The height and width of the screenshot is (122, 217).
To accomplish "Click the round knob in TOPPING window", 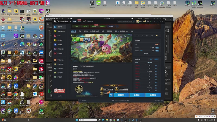I will 167,31.
